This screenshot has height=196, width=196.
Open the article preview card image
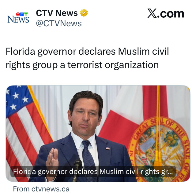[98, 133]
